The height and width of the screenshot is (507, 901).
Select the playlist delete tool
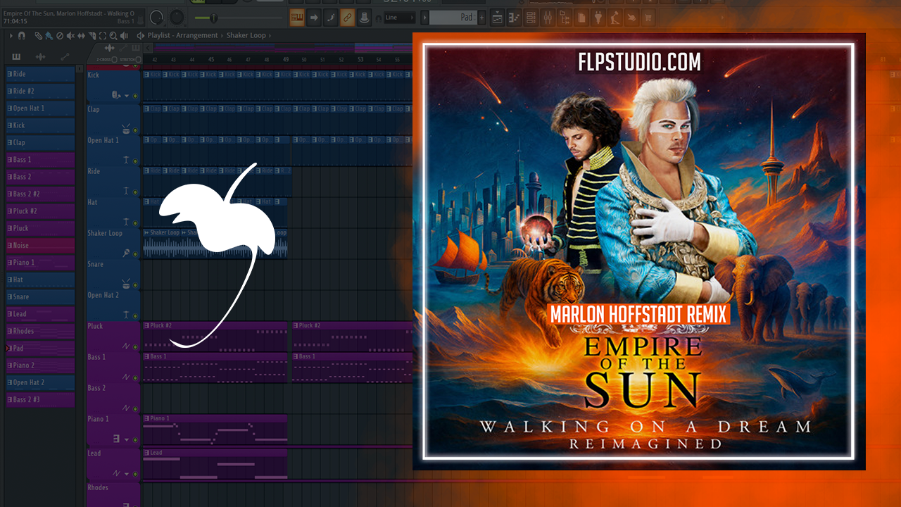60,35
